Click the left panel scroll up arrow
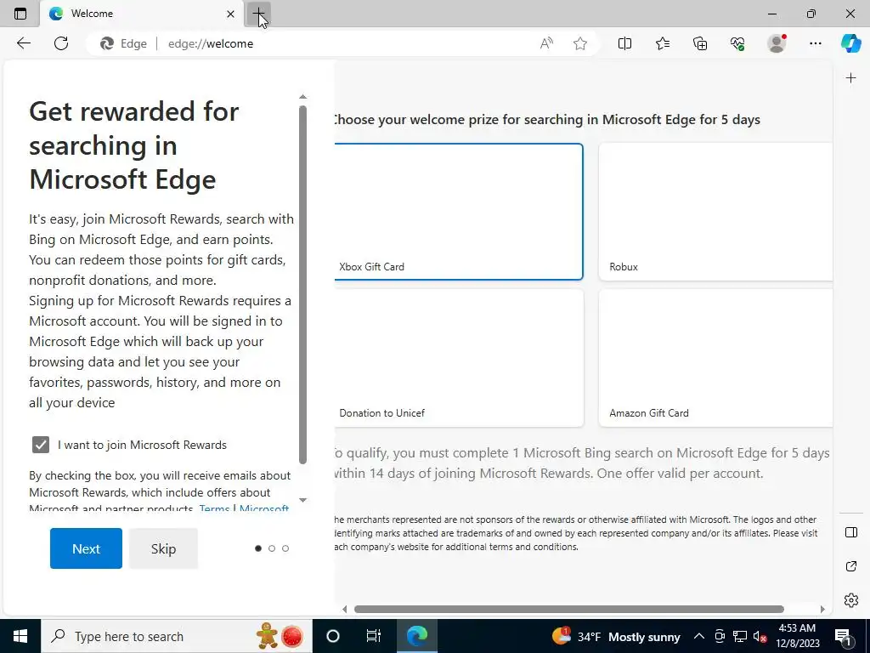870x653 pixels. [x=303, y=97]
